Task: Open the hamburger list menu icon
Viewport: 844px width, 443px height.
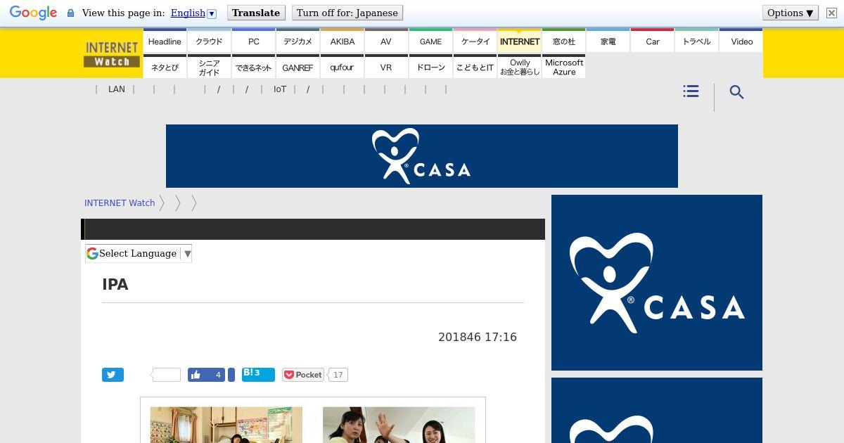Action: tap(691, 91)
